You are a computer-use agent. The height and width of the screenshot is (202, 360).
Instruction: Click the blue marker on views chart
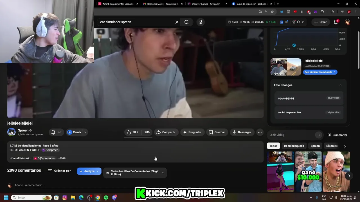pos(294,45)
